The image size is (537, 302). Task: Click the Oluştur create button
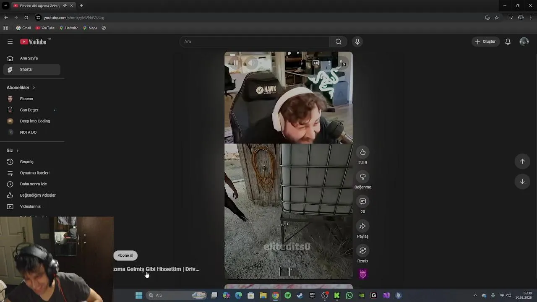(485, 42)
